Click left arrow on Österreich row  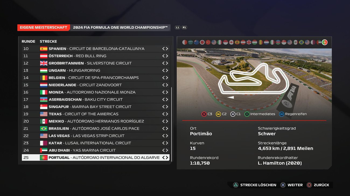point(163,56)
